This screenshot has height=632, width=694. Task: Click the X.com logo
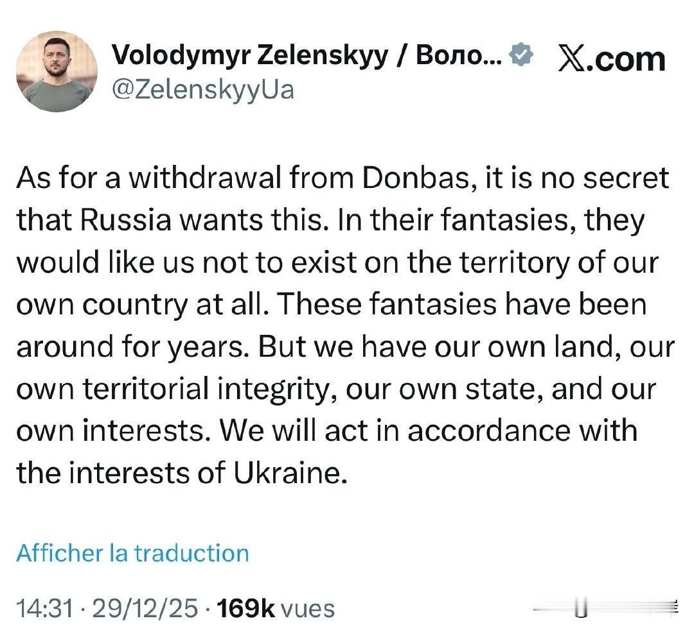611,59
